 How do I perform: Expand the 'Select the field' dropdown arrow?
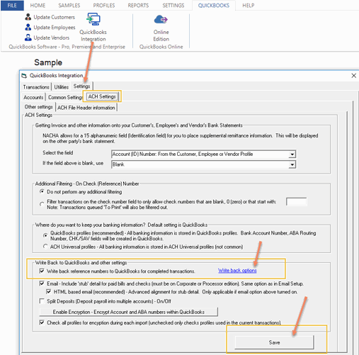pos(292,154)
